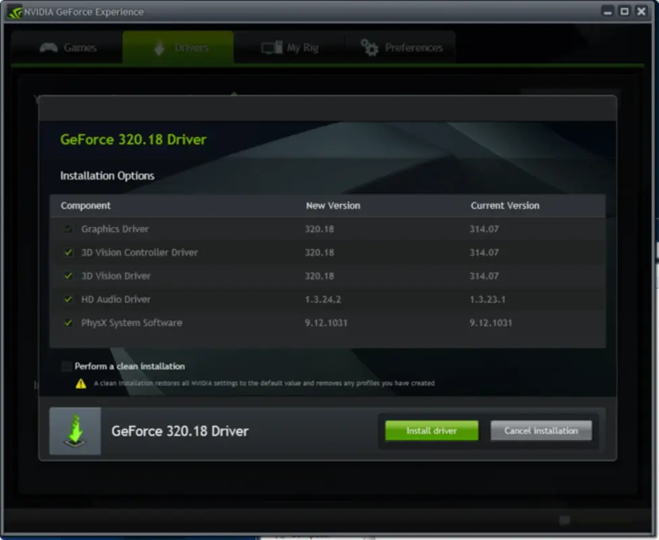Click the Install driver button
The height and width of the screenshot is (540, 659).
pos(431,430)
